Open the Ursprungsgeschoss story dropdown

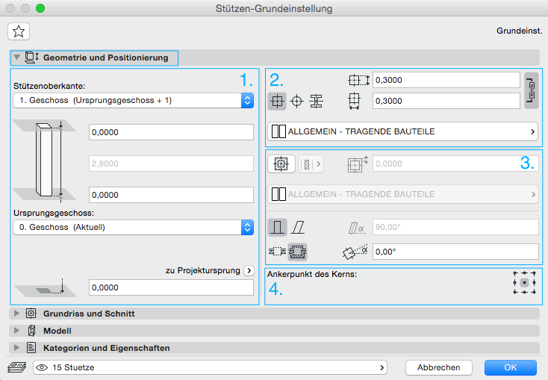[x=134, y=227]
